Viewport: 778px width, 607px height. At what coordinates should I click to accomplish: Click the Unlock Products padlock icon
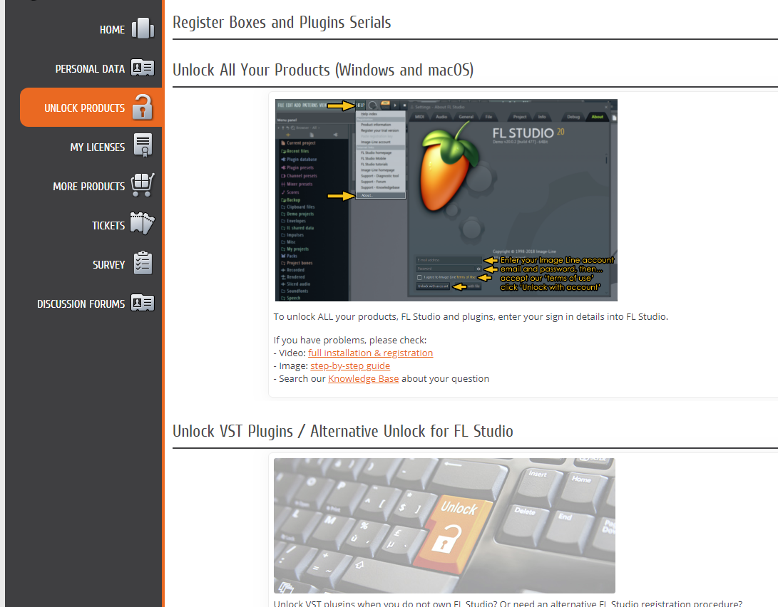143,107
